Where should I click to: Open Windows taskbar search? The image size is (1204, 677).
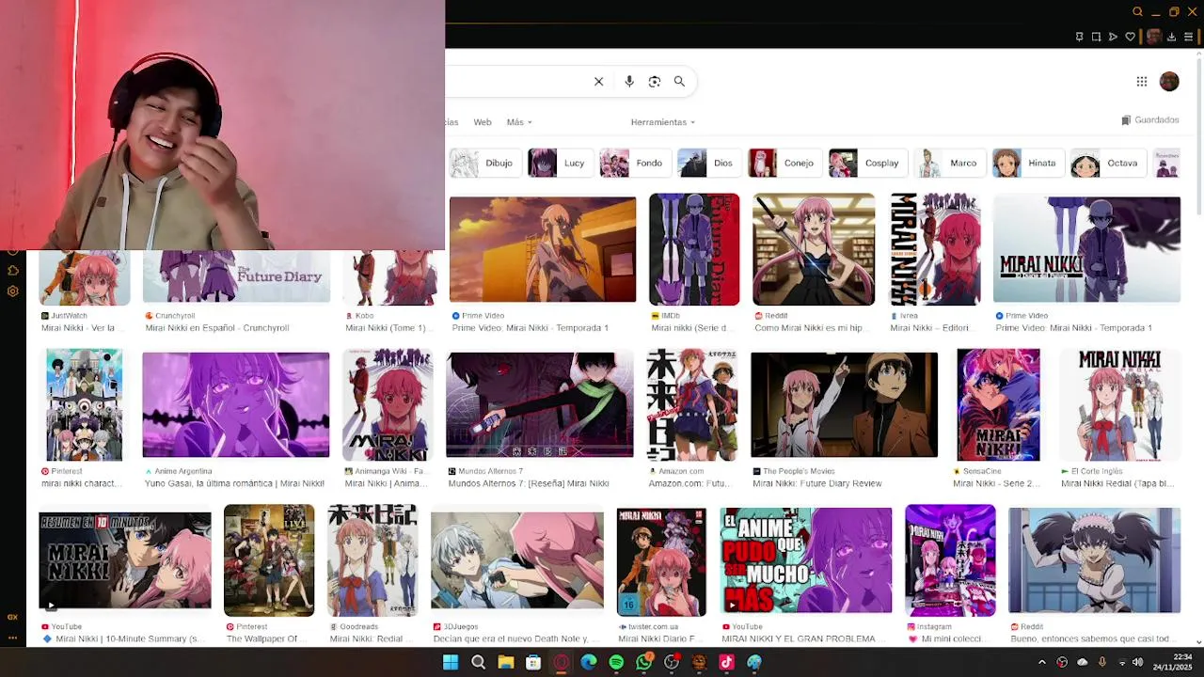pyautogui.click(x=478, y=662)
